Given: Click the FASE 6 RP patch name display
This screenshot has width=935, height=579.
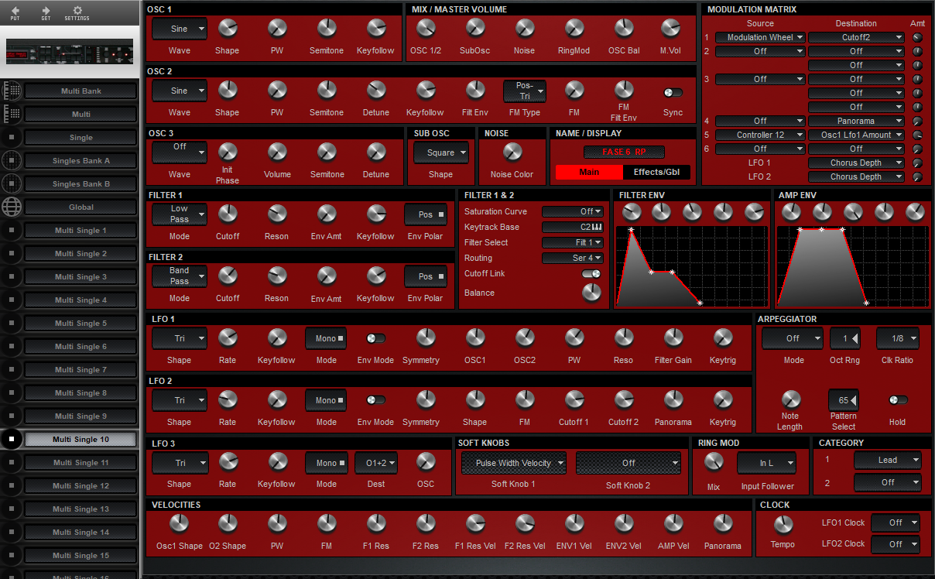Looking at the screenshot, I should click(x=624, y=152).
